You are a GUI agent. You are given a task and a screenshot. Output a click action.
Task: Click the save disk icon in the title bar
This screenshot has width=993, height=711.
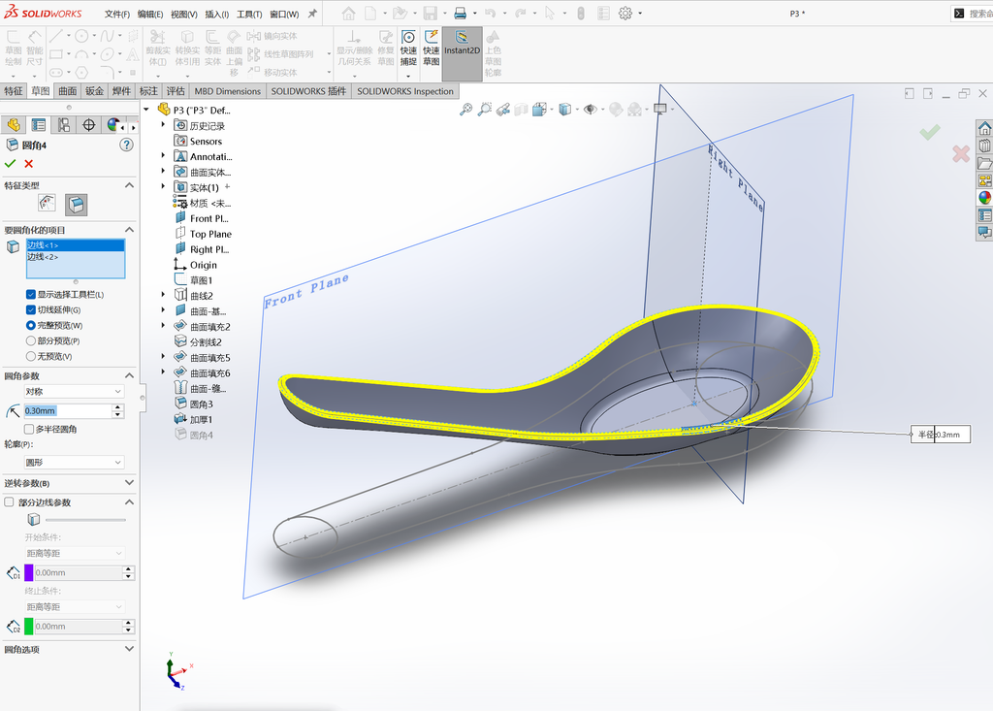coord(431,14)
